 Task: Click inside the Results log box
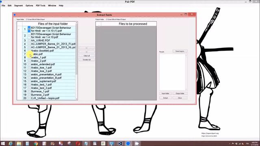tap(173, 72)
